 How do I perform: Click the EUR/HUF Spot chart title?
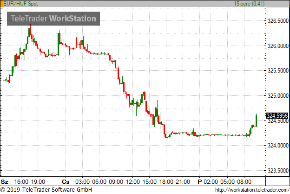click(x=20, y=4)
